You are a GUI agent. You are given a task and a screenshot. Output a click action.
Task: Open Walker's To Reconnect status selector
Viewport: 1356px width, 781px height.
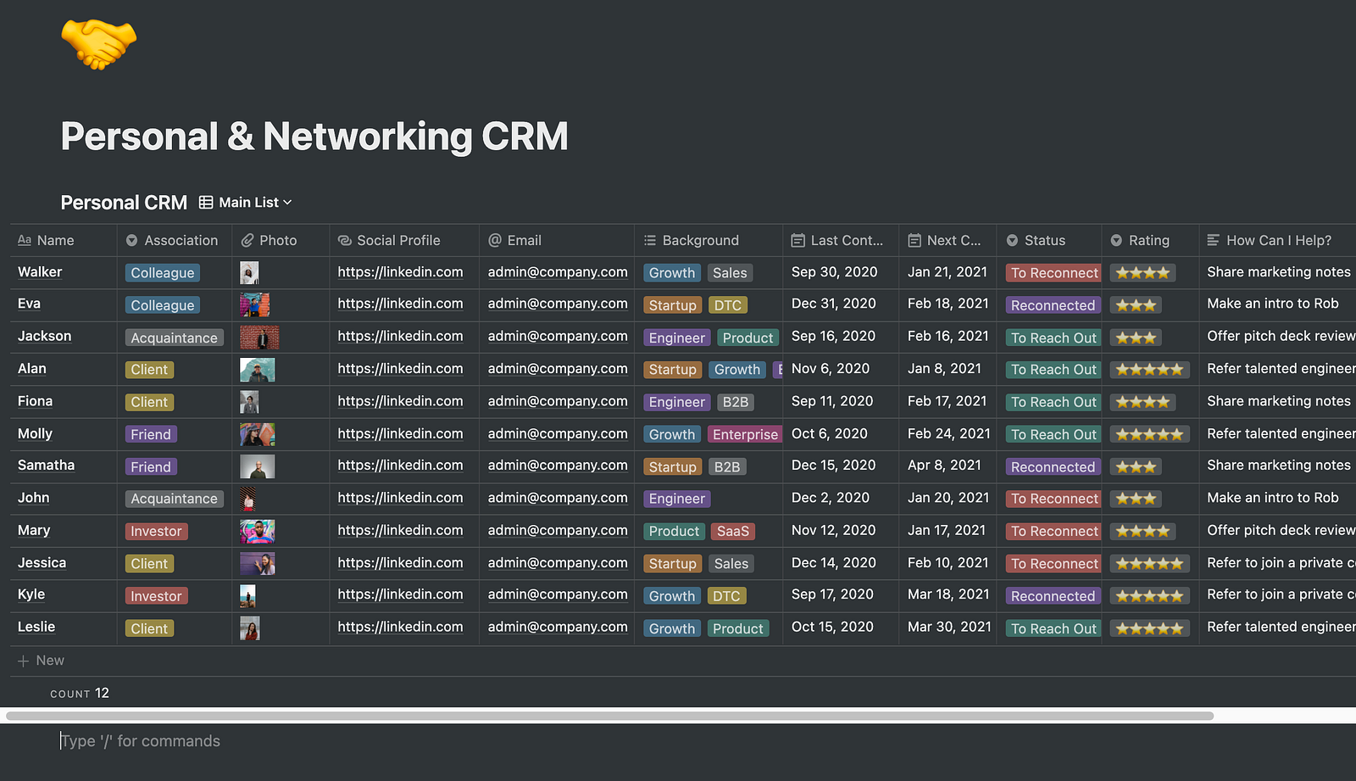pyautogui.click(x=1053, y=272)
